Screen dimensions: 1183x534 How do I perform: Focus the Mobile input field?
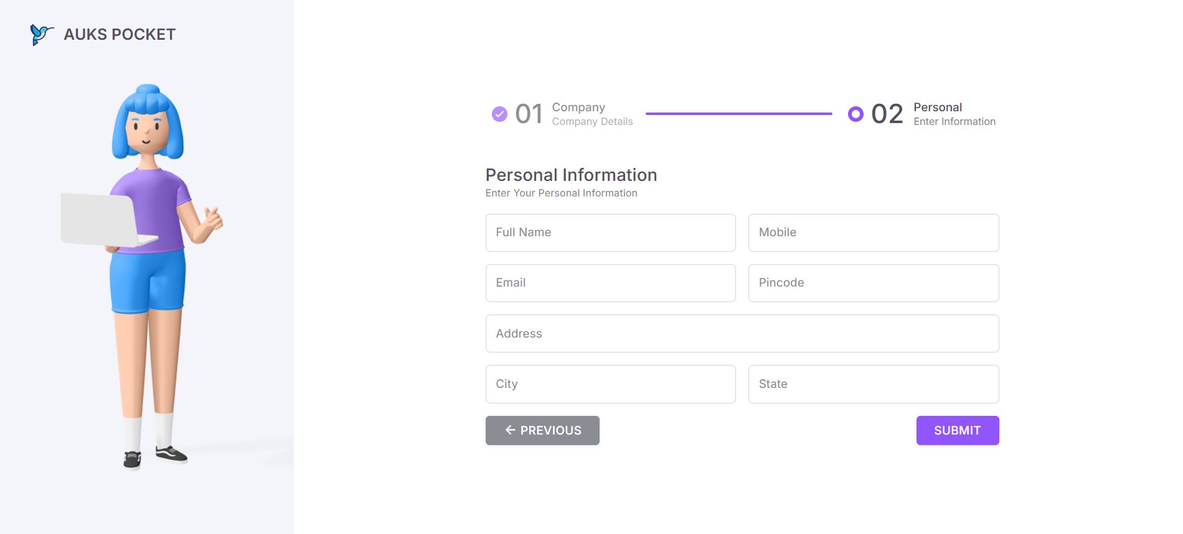873,232
